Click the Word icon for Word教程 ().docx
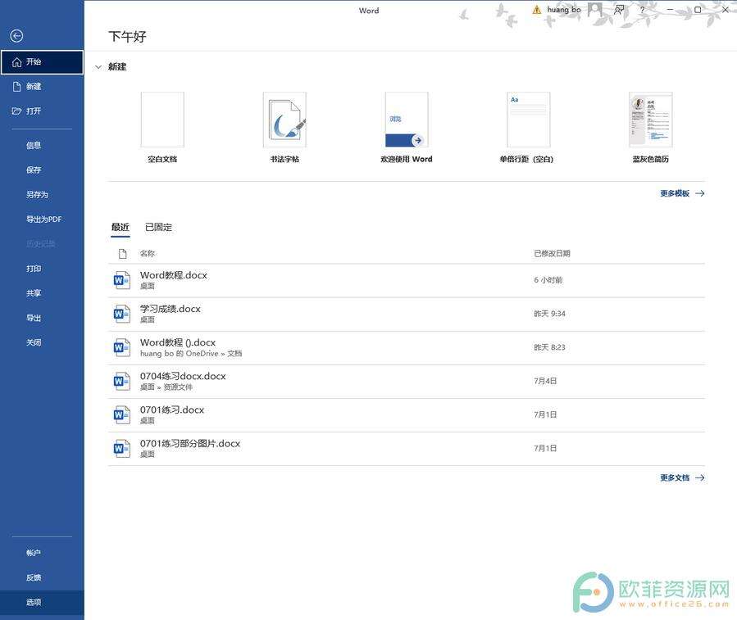The height and width of the screenshot is (620, 737). pyautogui.click(x=121, y=347)
